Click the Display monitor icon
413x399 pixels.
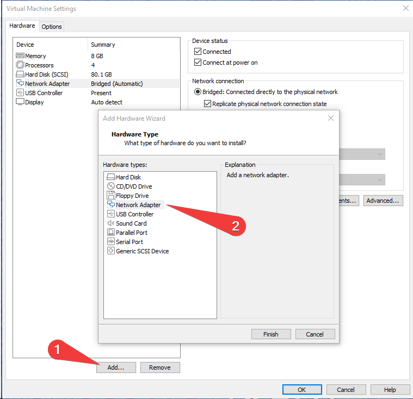click(x=20, y=102)
